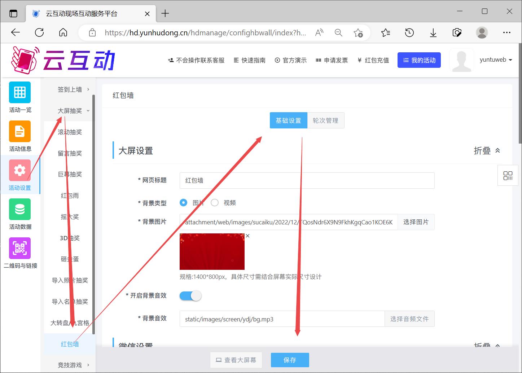The width and height of the screenshot is (522, 373).
Task: Open the 二维码与链接 QR code icon
Action: (20, 248)
